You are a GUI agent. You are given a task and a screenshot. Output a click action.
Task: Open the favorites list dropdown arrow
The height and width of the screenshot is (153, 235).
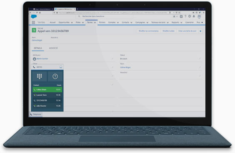pyautogui.click(x=177, y=16)
